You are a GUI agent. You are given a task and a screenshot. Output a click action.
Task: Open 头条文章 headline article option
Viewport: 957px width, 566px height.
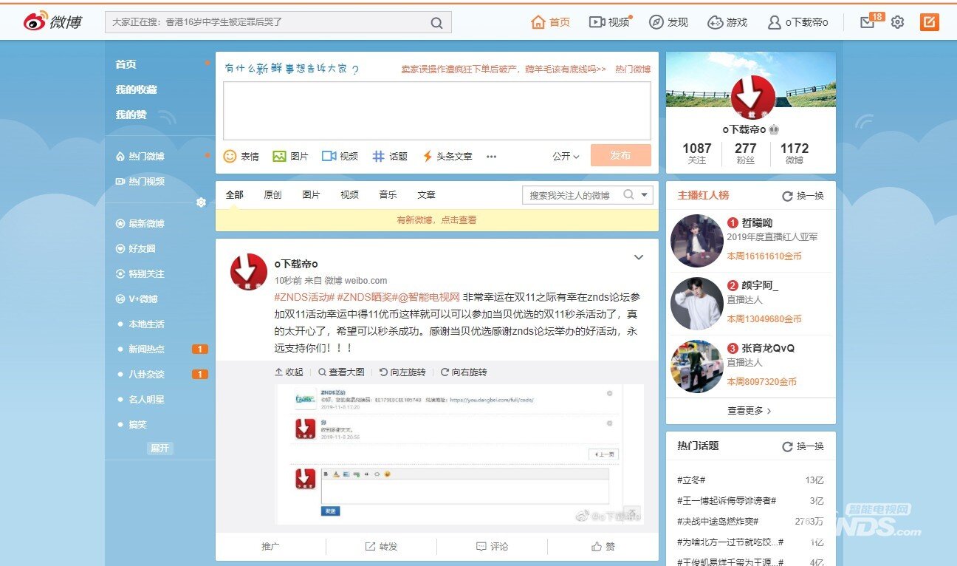click(x=447, y=156)
